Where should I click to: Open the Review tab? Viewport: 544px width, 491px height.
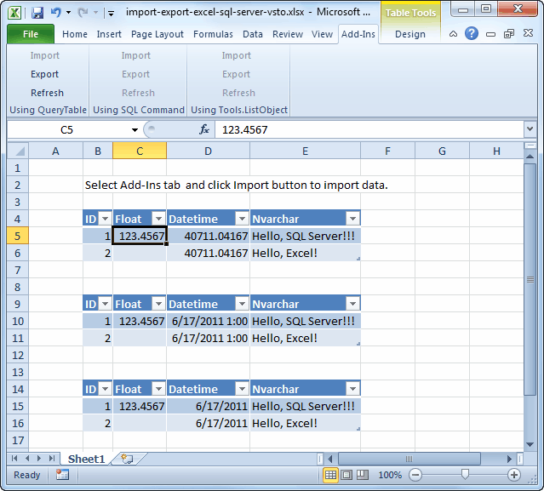[x=288, y=34]
